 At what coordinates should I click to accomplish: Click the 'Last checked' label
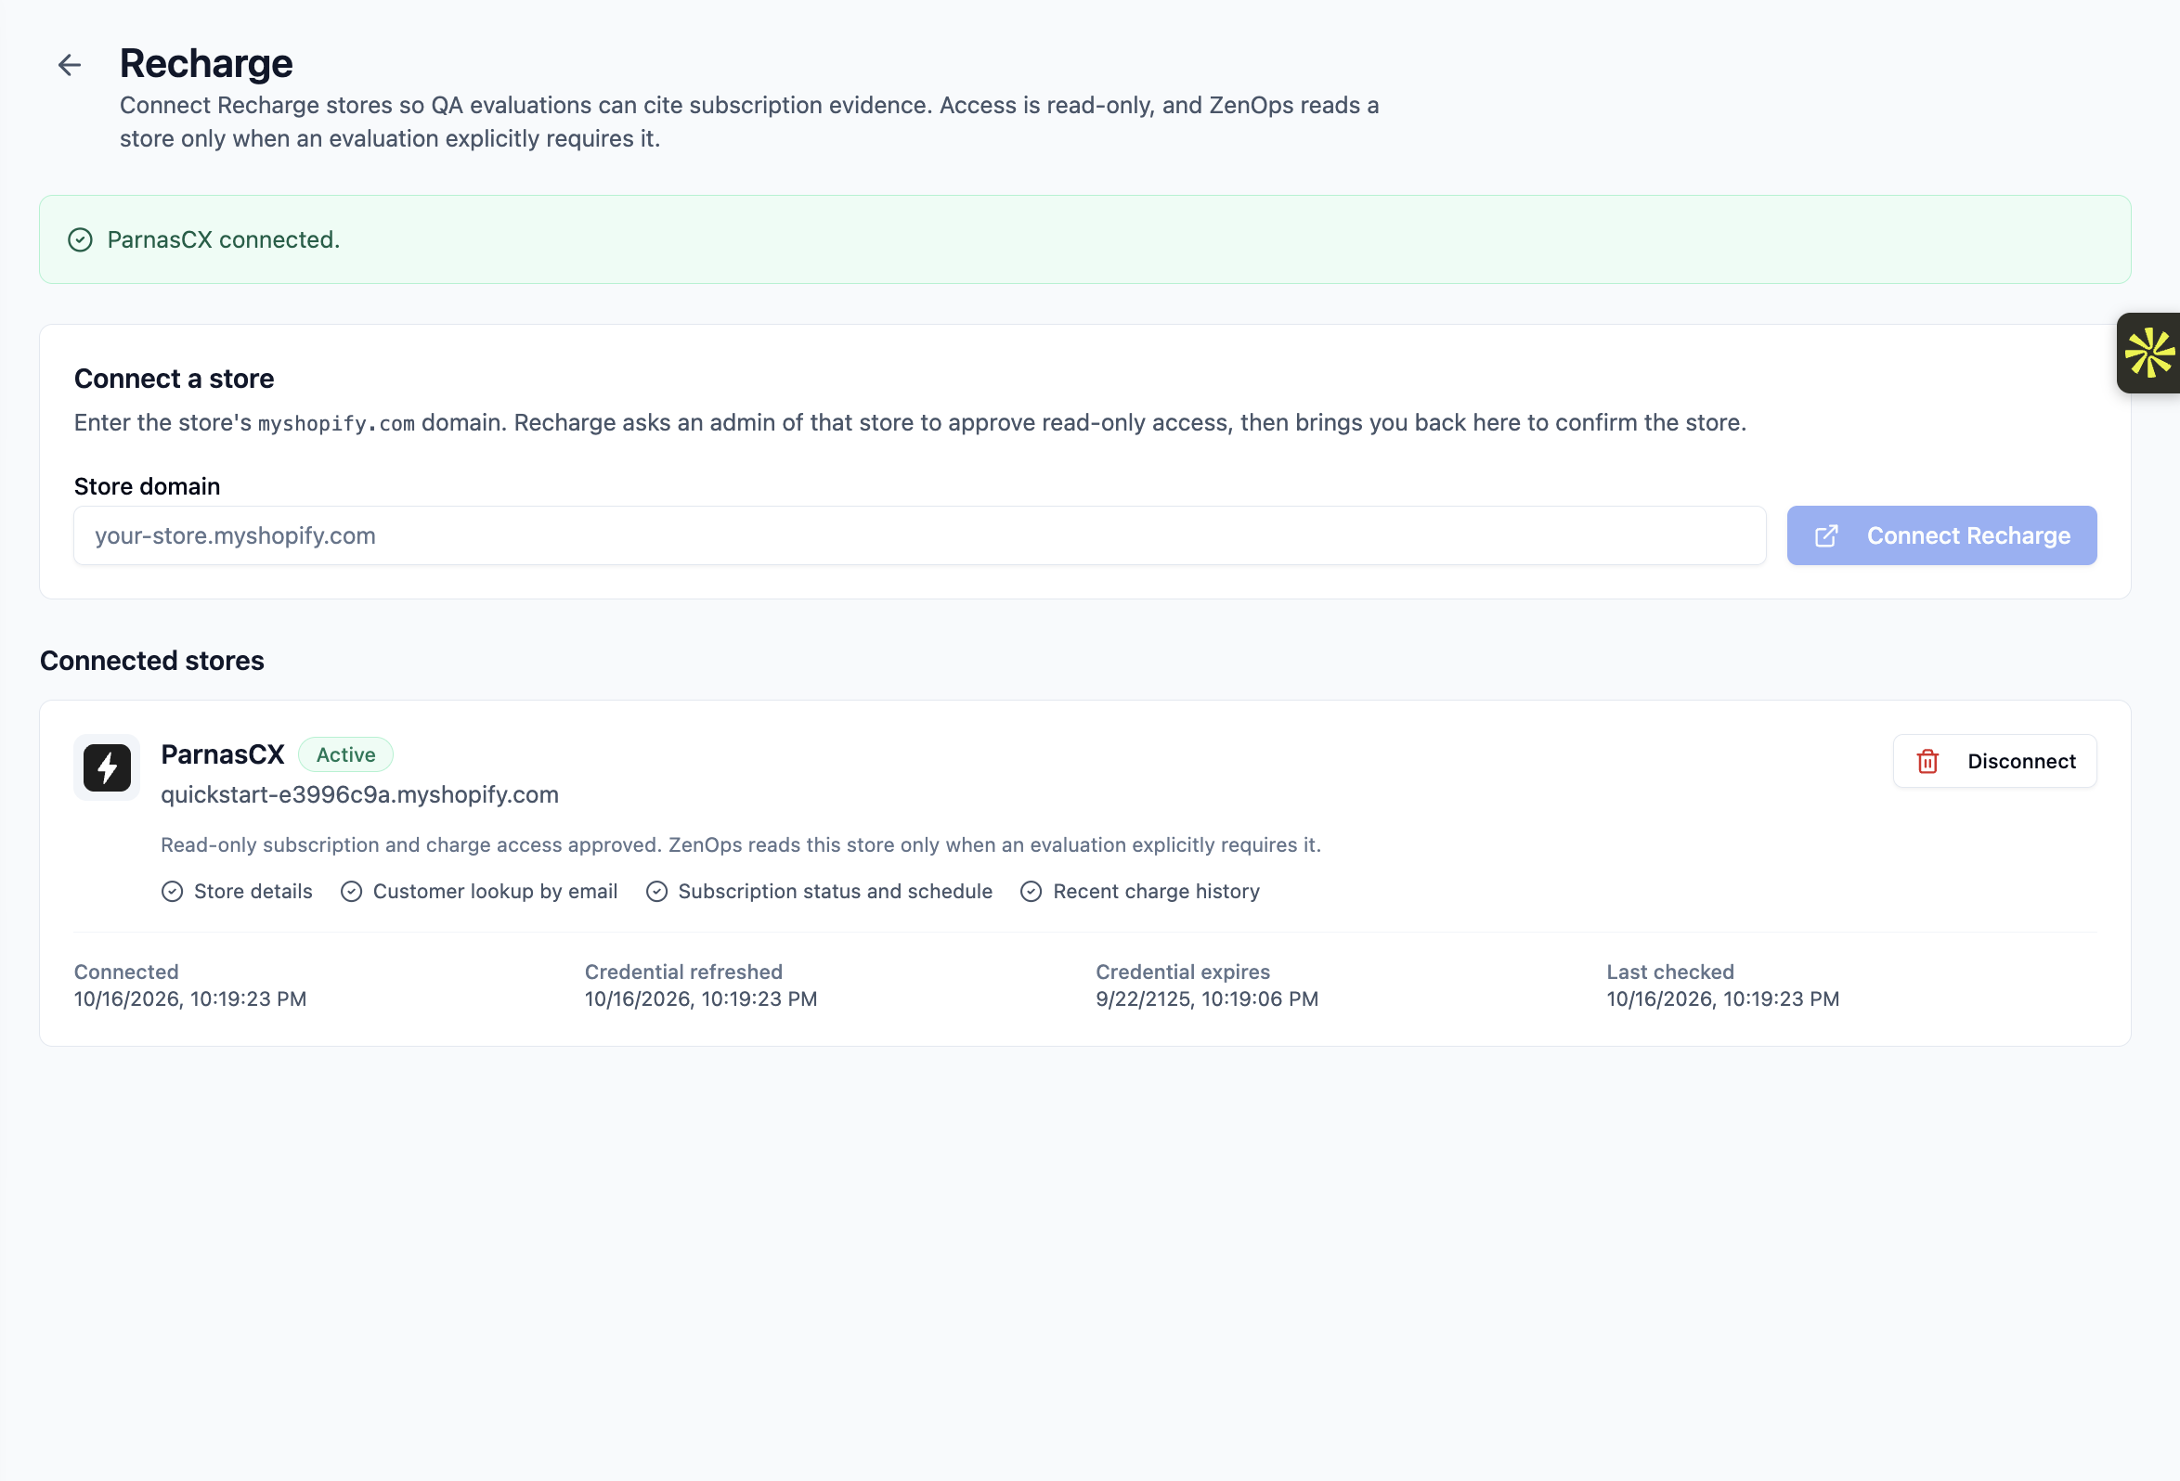(x=1670, y=972)
